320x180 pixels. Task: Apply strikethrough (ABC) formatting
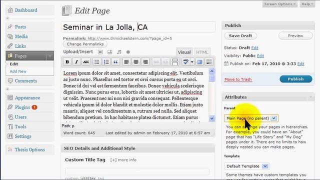click(86, 62)
